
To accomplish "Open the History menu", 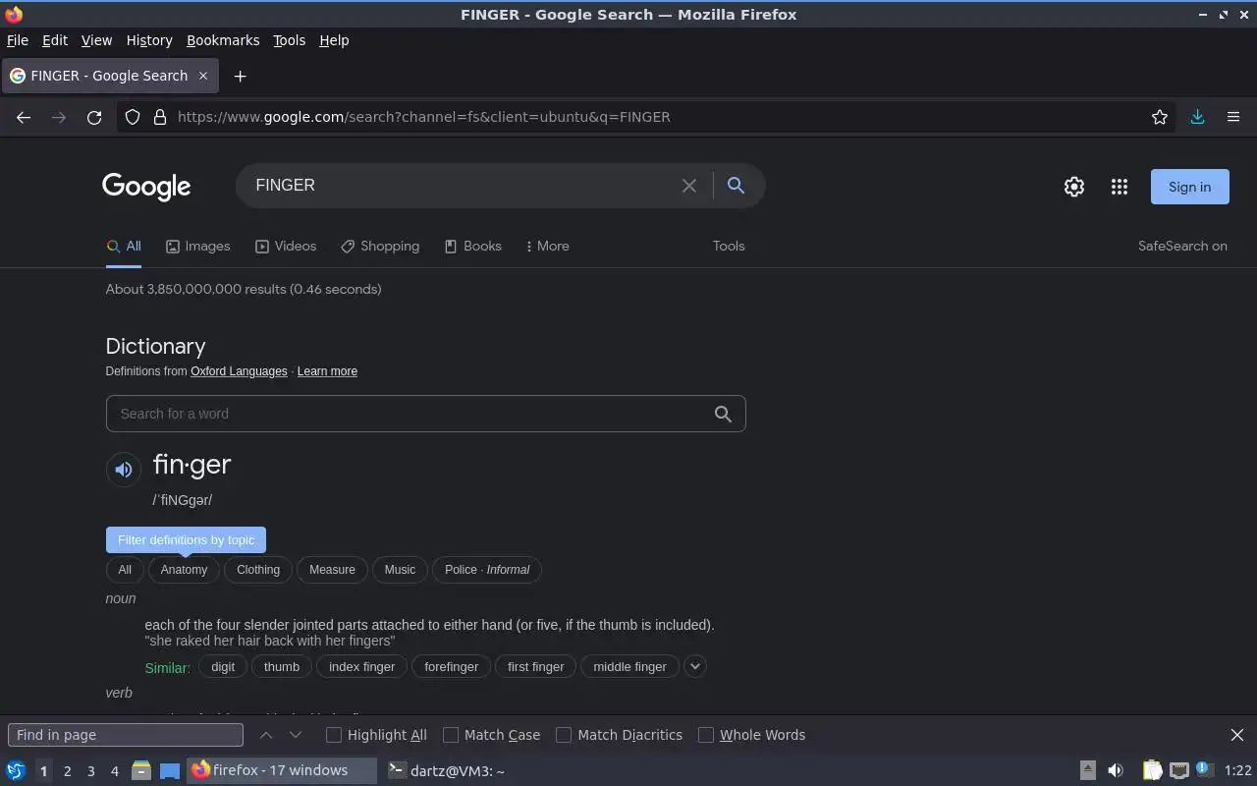I will [149, 40].
